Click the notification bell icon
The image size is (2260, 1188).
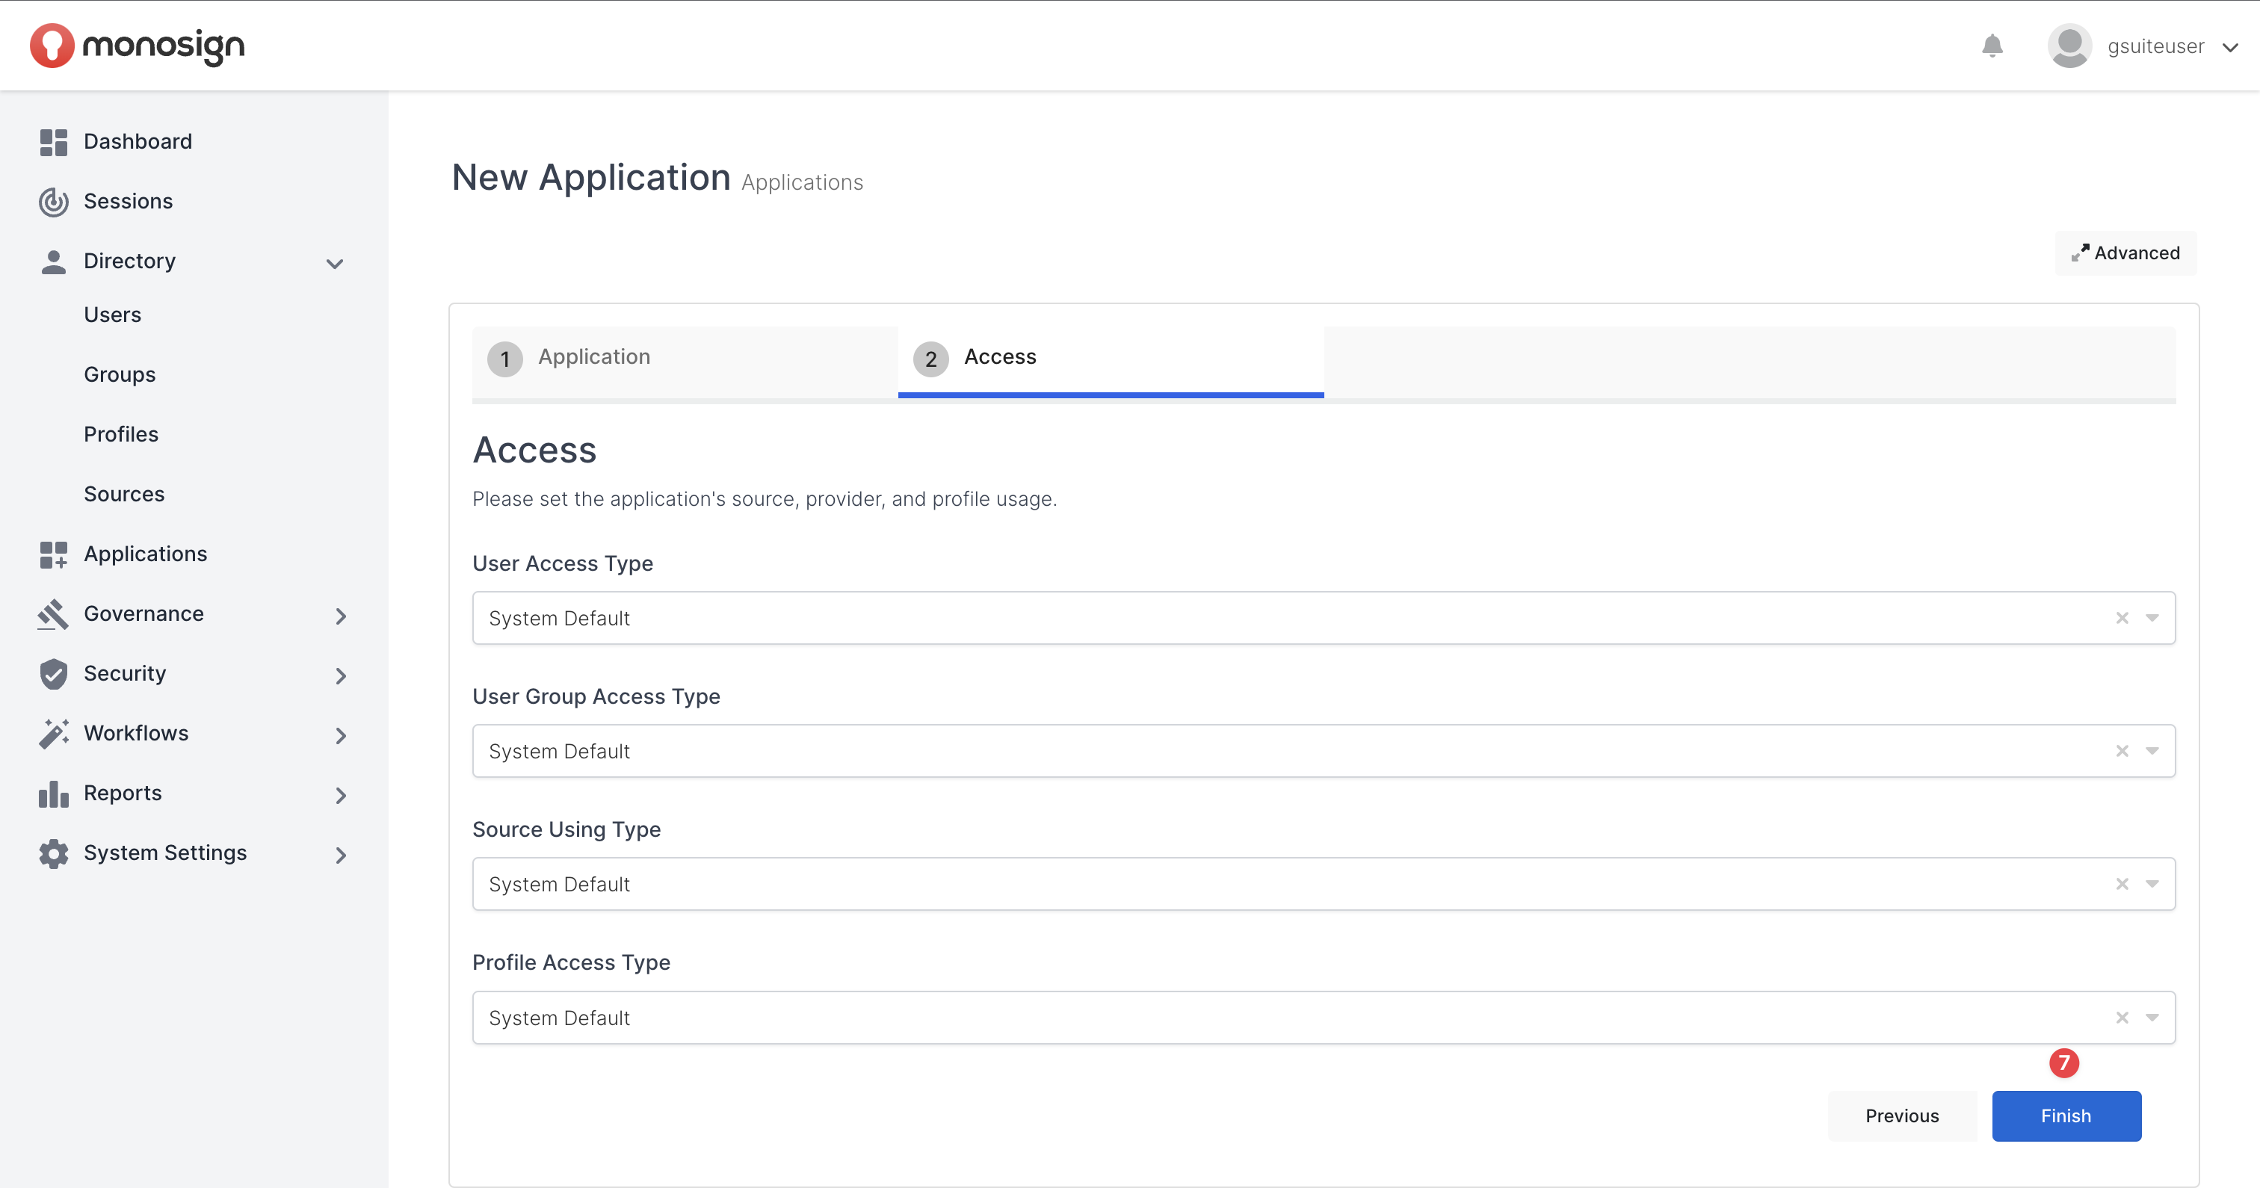point(1992,46)
